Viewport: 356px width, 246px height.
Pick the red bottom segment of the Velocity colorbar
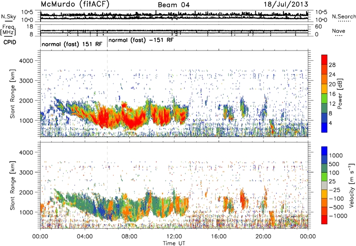324,220
